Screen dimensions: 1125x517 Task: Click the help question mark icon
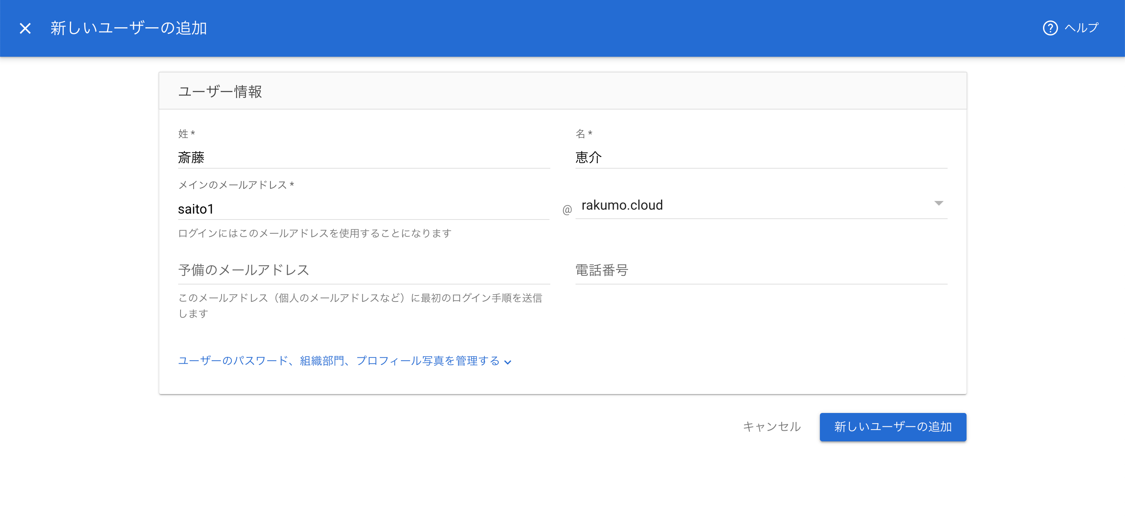click(1050, 28)
